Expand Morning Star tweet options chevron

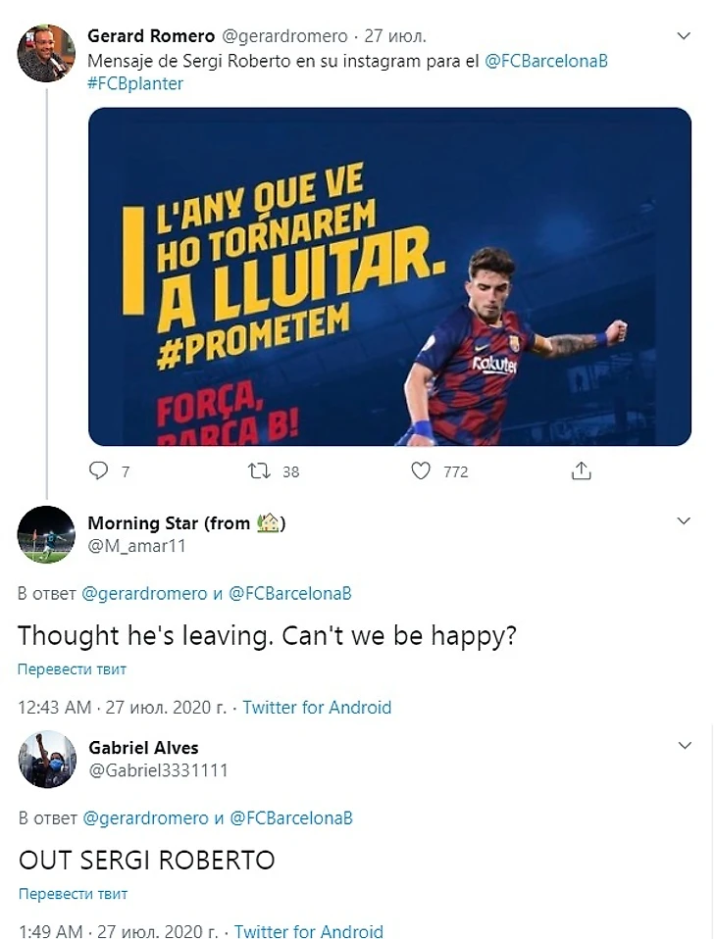tap(684, 521)
